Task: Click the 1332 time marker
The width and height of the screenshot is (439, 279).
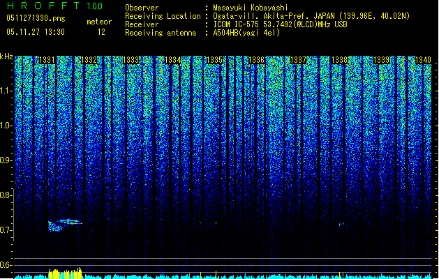Action: pos(89,60)
